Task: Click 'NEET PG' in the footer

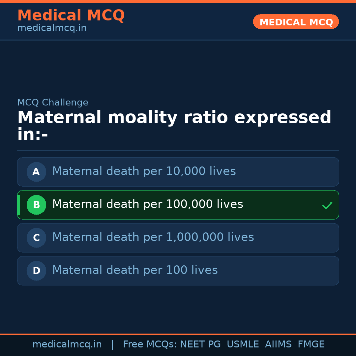Action: pyautogui.click(x=200, y=344)
